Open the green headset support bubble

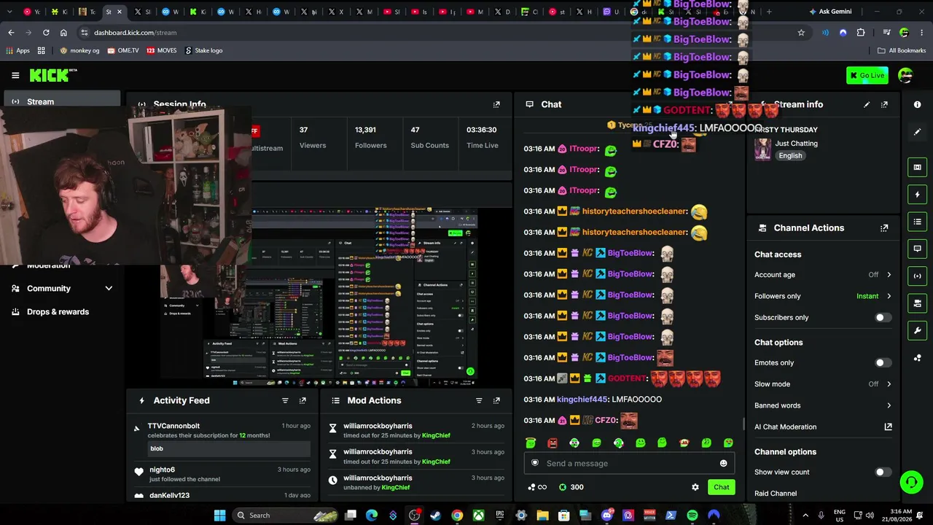click(x=911, y=481)
